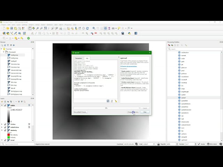Viewport: 223px width, 167px height.
Task: Open the Raster menu
Action: [43, 25]
